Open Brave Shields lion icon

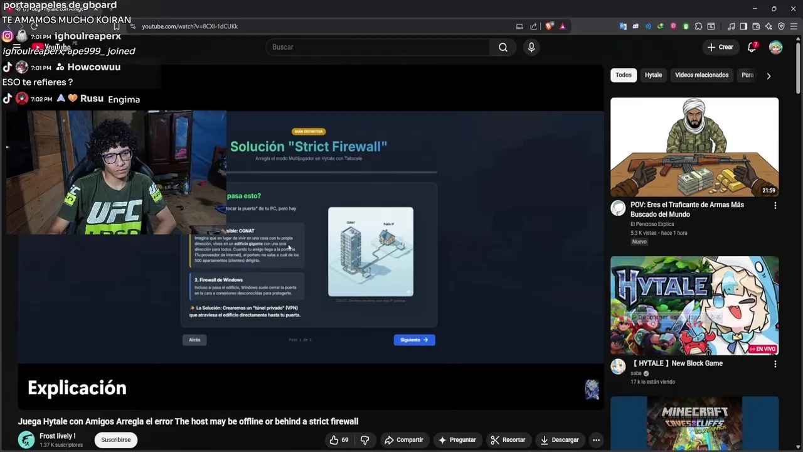click(549, 26)
